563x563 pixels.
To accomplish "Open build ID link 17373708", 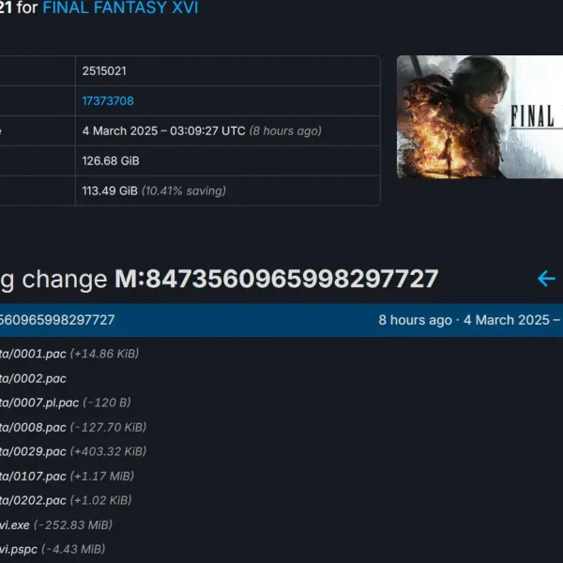I will (108, 101).
